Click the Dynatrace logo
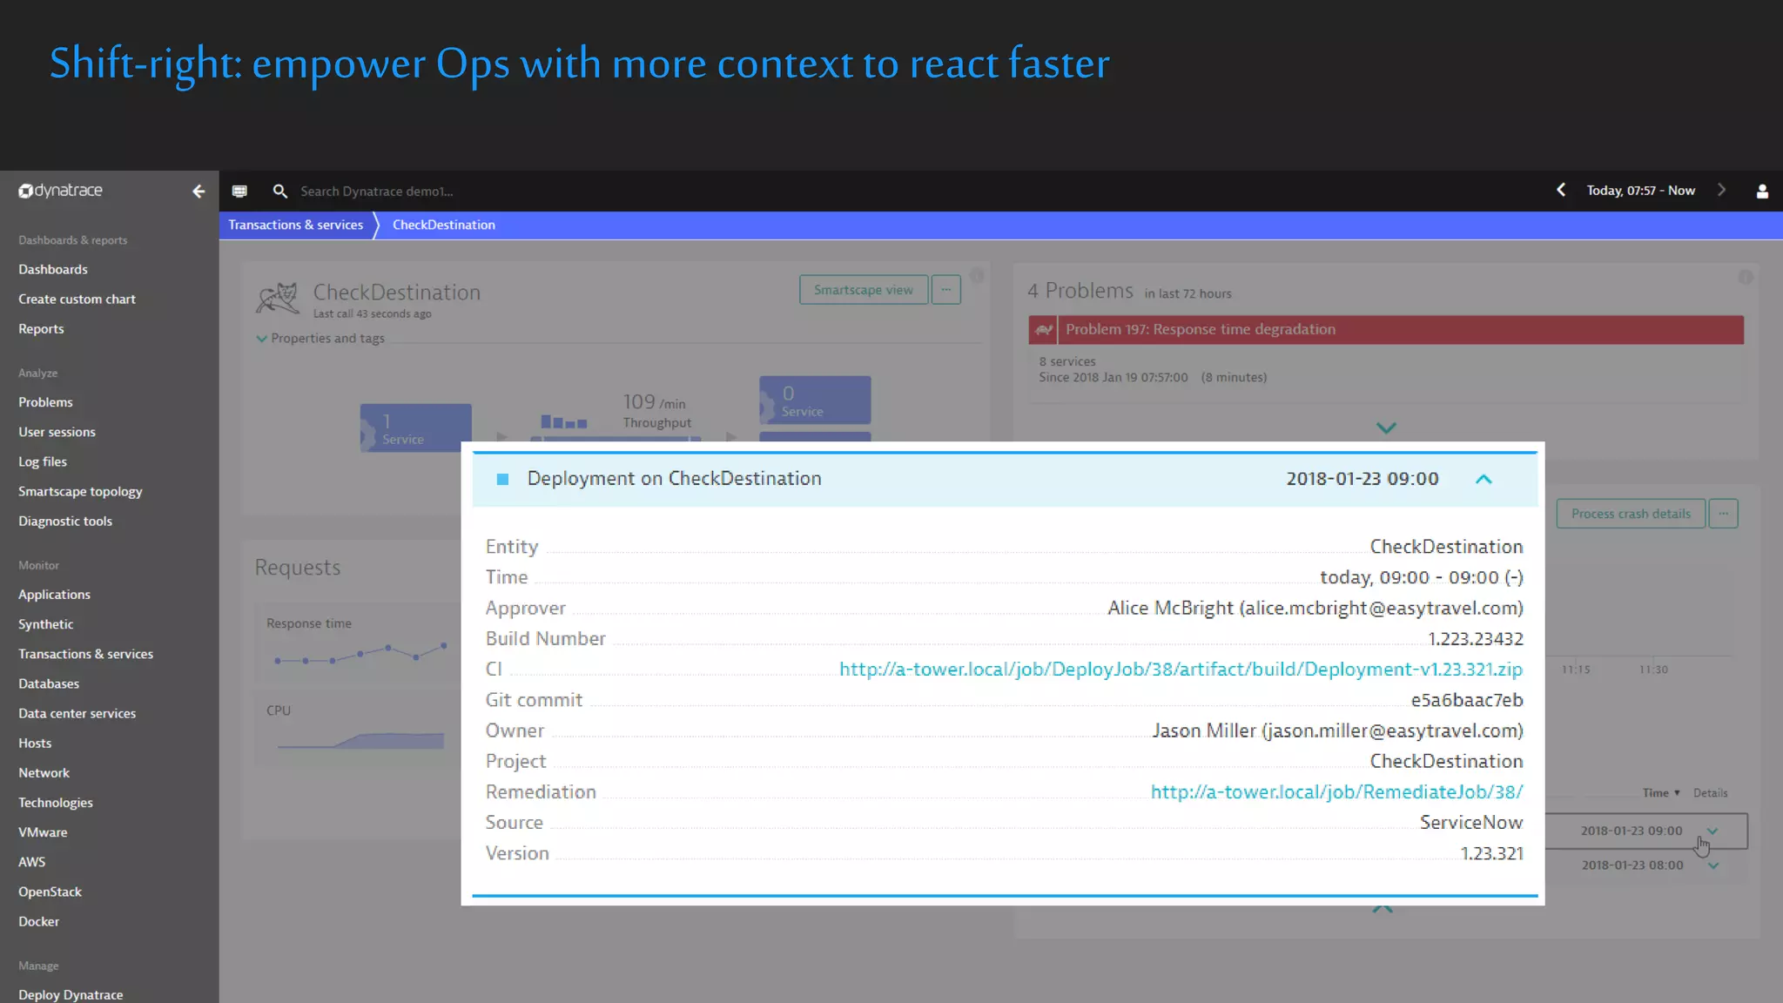Screen dimensions: 1783x1003 coord(61,191)
